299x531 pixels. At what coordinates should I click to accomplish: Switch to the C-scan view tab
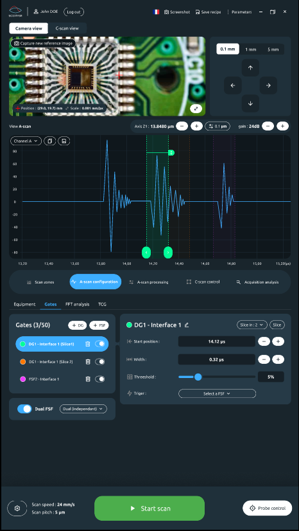pyautogui.click(x=67, y=28)
